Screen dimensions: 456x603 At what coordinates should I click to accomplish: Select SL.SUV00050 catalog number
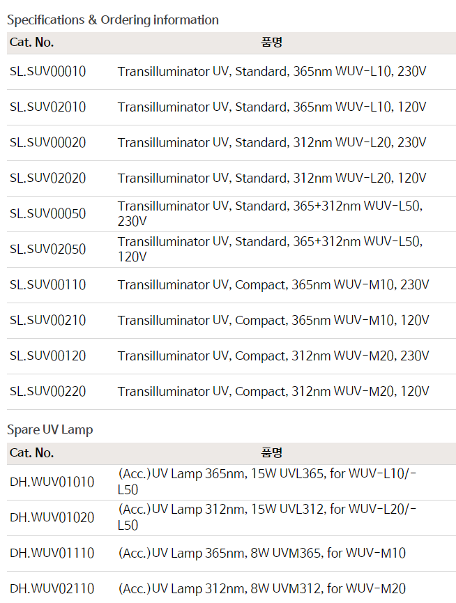tap(47, 213)
